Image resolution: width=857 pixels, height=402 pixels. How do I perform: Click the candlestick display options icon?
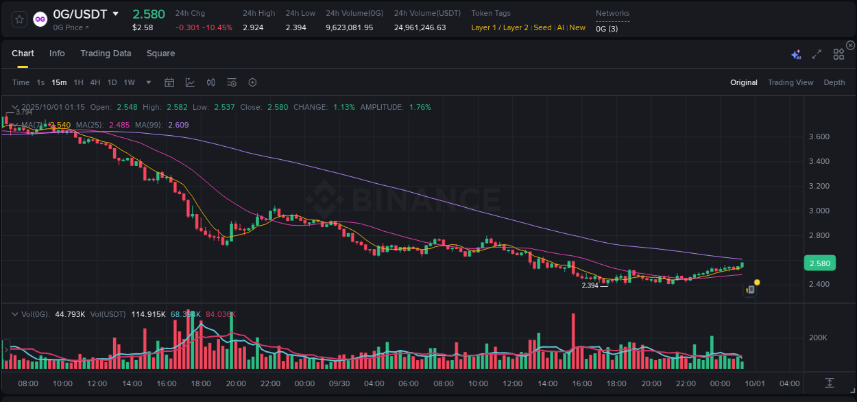pos(210,82)
